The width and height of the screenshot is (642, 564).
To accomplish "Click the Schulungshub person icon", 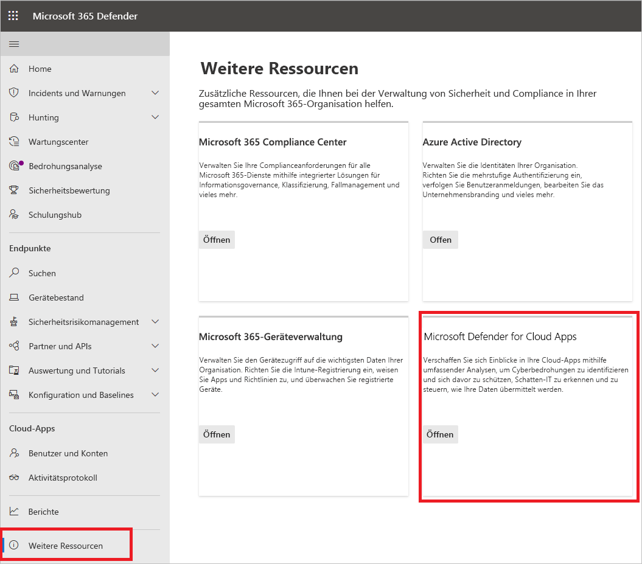I will (x=14, y=215).
